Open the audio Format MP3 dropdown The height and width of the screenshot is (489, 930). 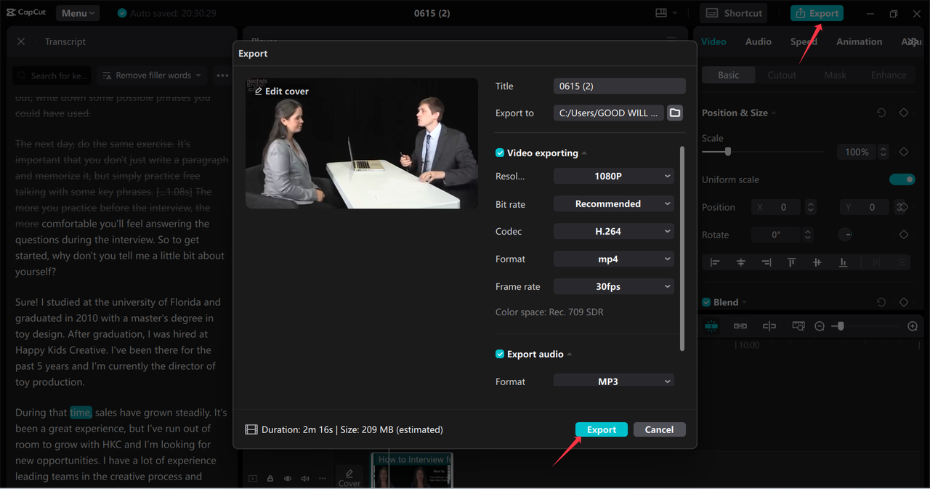(614, 380)
